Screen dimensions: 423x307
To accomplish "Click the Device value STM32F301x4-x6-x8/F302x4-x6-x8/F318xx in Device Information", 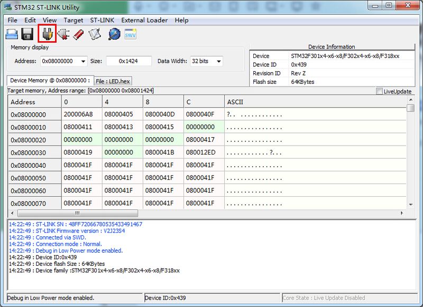I will (x=345, y=56).
